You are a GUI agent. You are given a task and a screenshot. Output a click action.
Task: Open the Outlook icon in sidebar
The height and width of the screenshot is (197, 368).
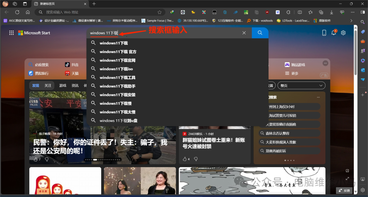click(x=363, y=70)
